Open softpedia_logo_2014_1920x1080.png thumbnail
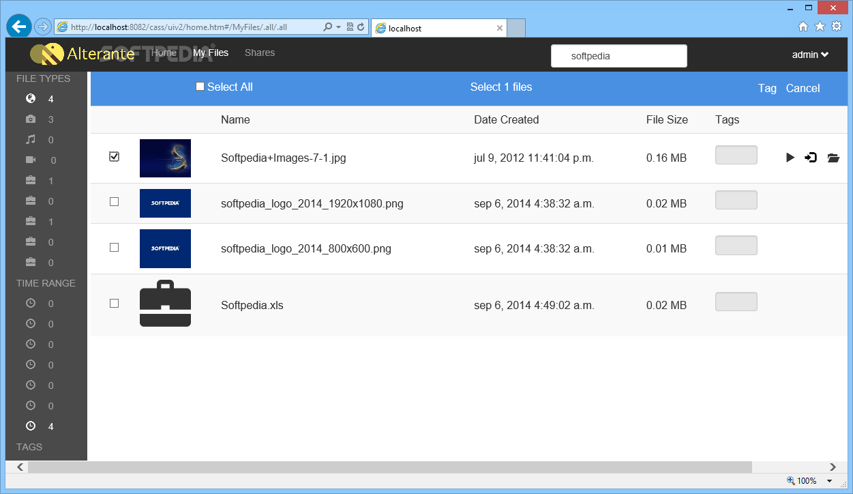The image size is (853, 494). pyautogui.click(x=165, y=203)
